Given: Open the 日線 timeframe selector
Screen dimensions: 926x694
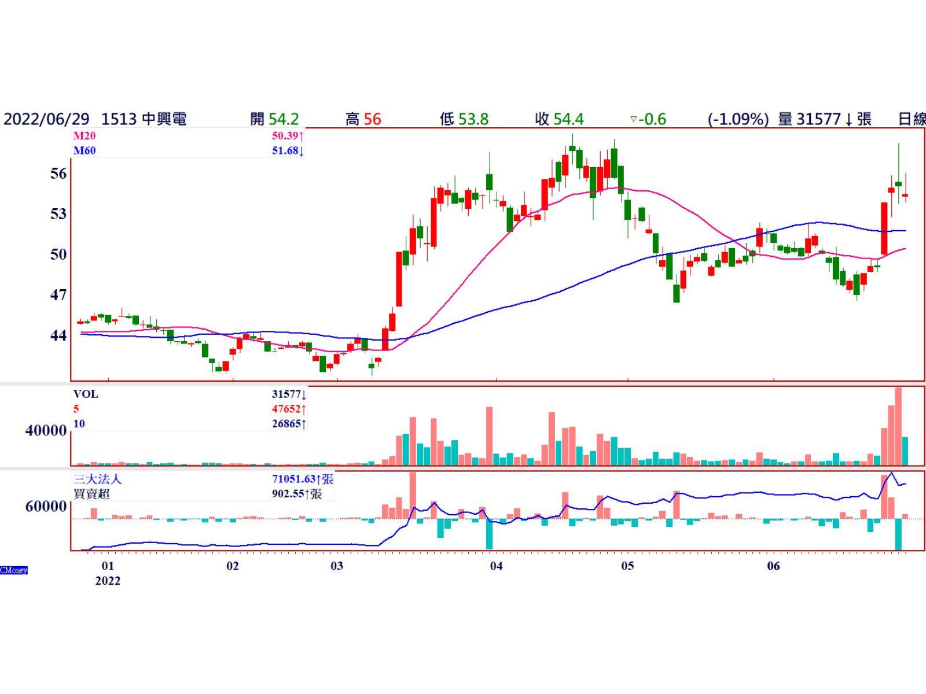Looking at the screenshot, I should pos(911,119).
